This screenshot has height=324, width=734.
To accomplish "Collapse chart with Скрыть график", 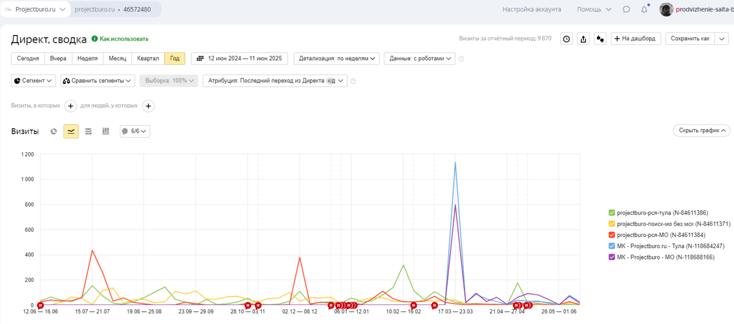I will (x=702, y=131).
